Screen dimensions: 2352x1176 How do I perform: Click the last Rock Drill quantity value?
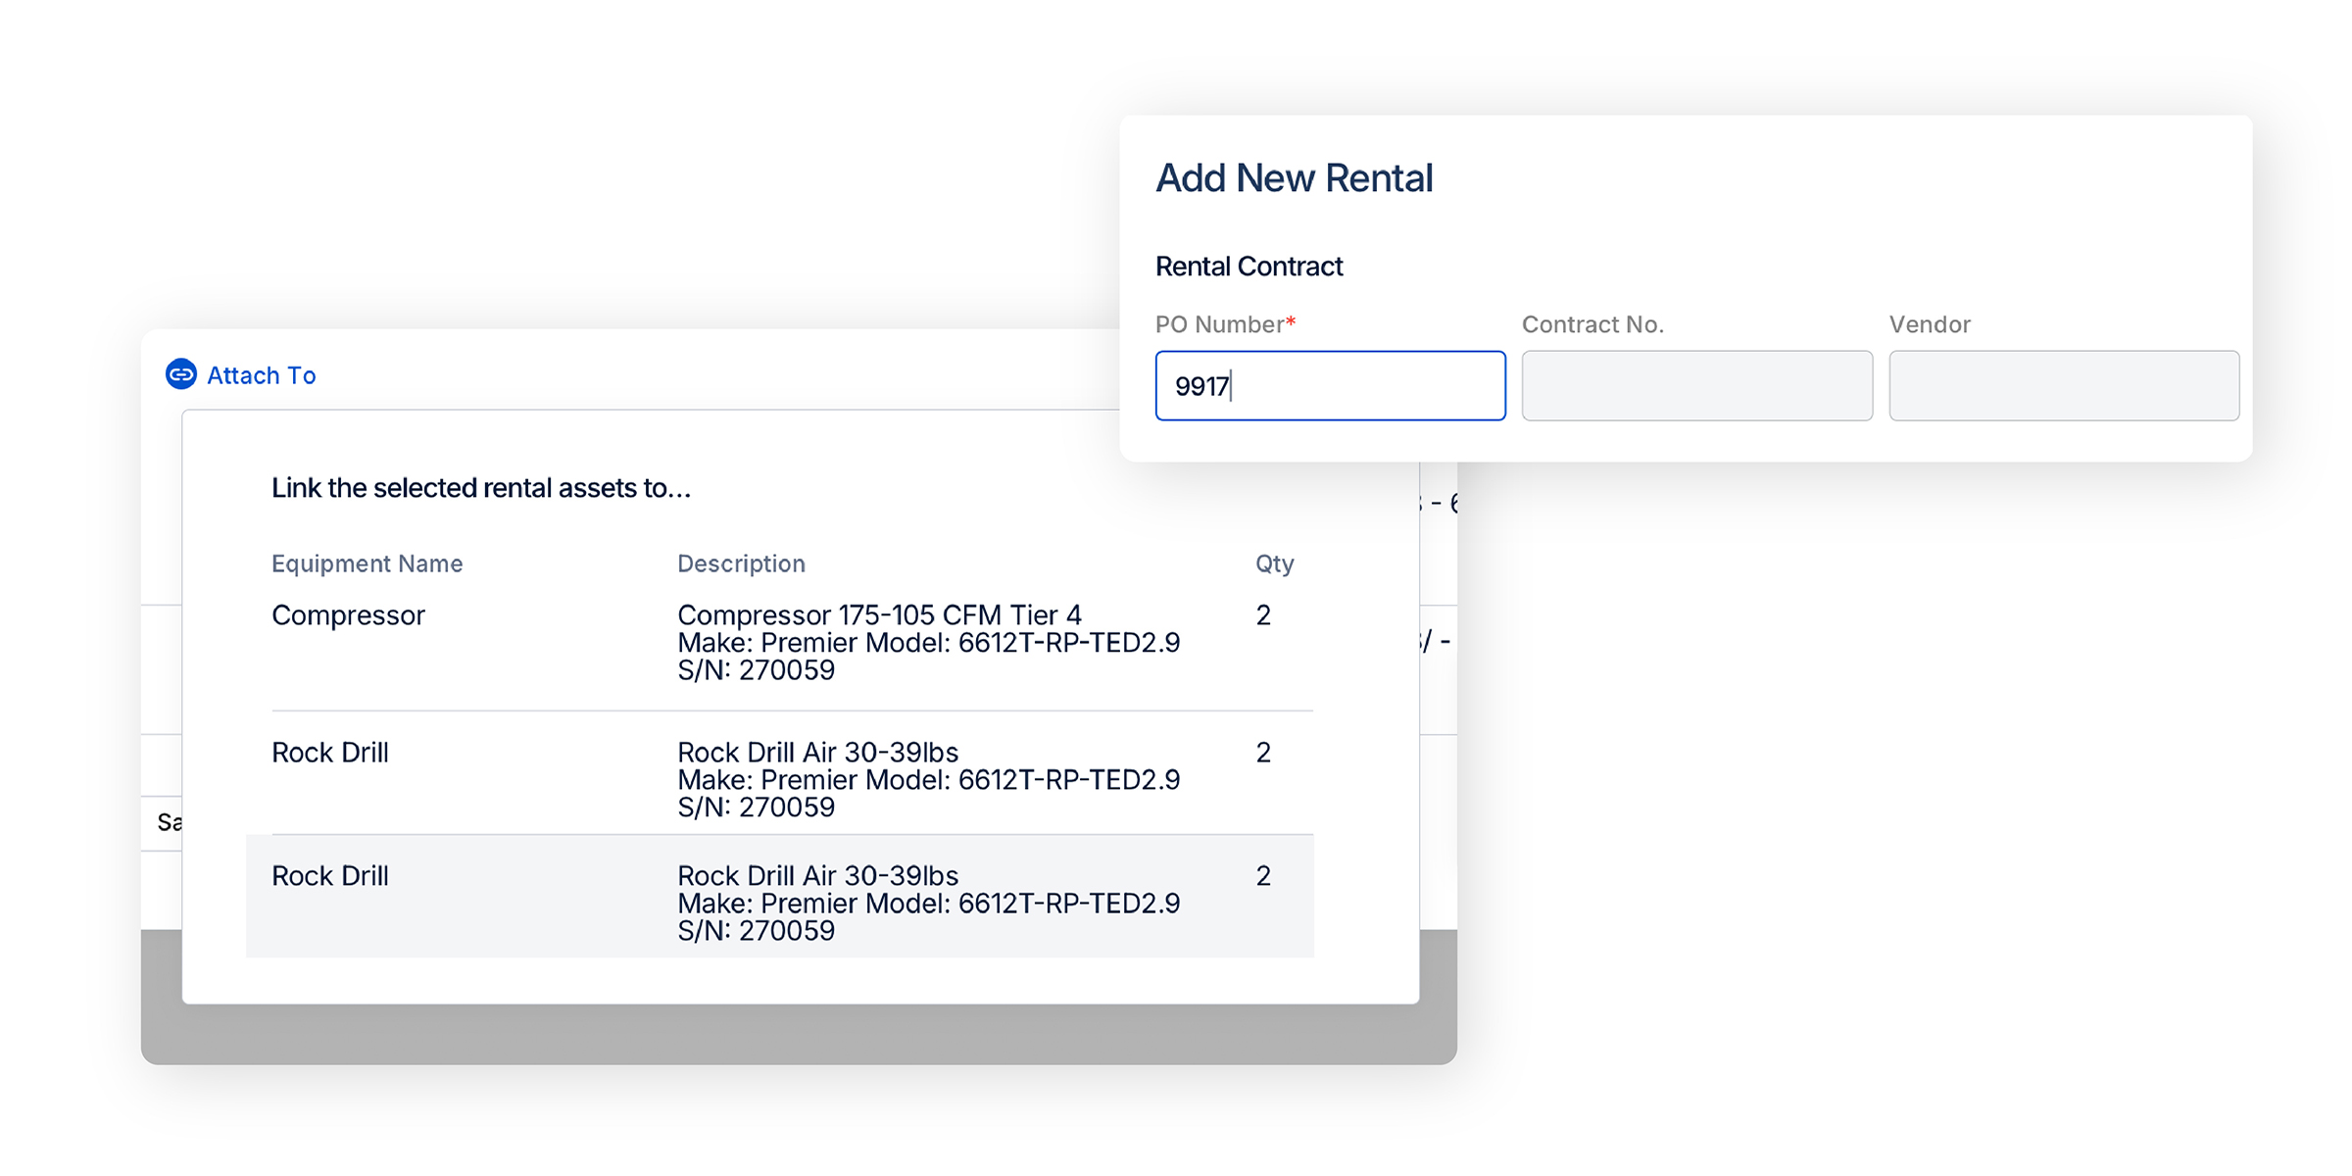tap(1263, 876)
